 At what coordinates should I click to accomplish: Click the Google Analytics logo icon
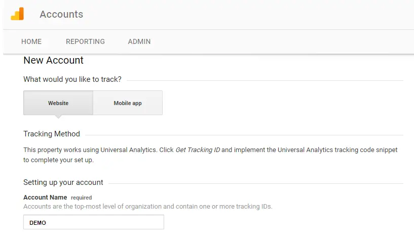coord(17,14)
